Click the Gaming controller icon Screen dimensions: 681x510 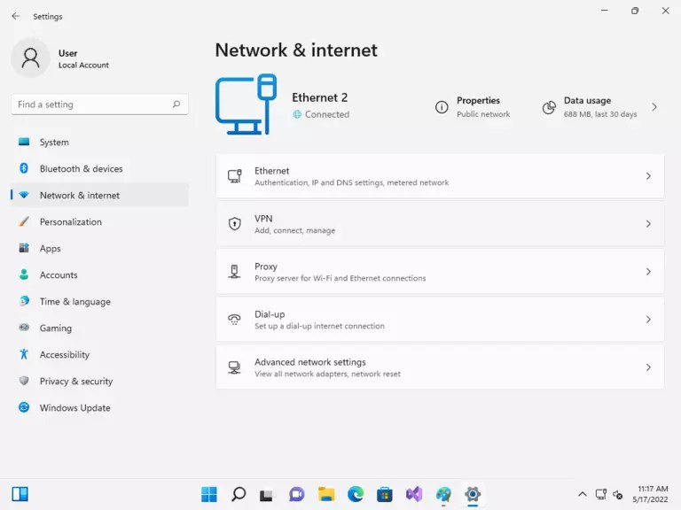24,328
